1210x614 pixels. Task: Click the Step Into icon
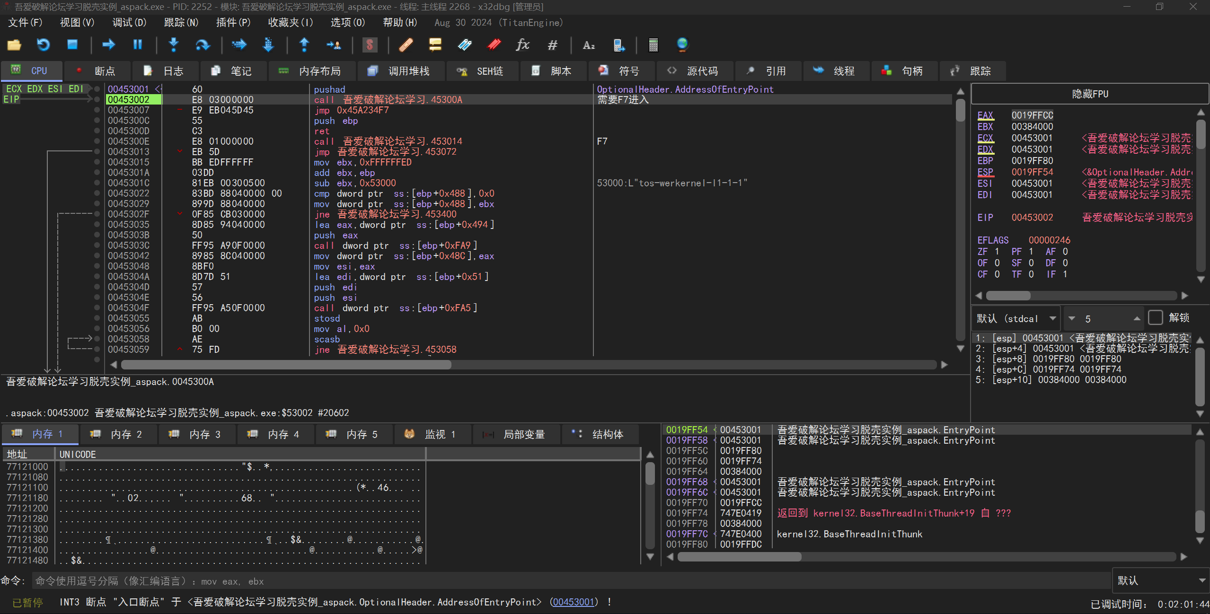pyautogui.click(x=174, y=45)
